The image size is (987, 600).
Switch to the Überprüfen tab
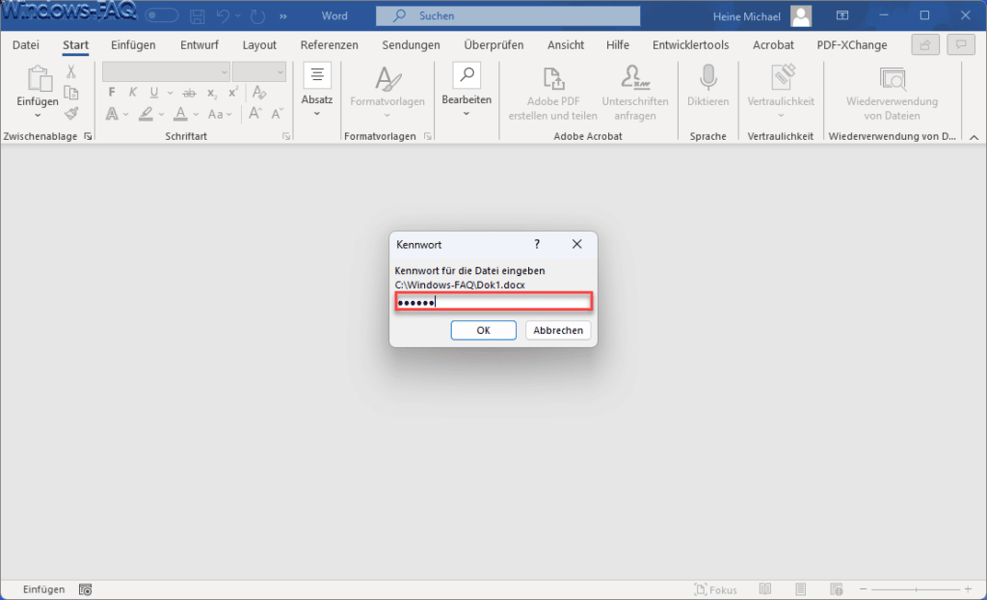click(494, 44)
